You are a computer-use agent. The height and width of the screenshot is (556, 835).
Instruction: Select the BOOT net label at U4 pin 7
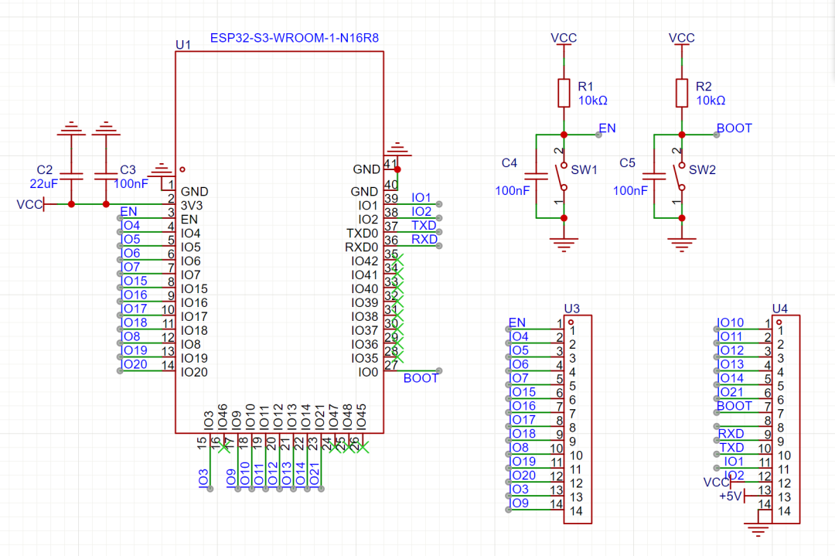[x=734, y=406]
